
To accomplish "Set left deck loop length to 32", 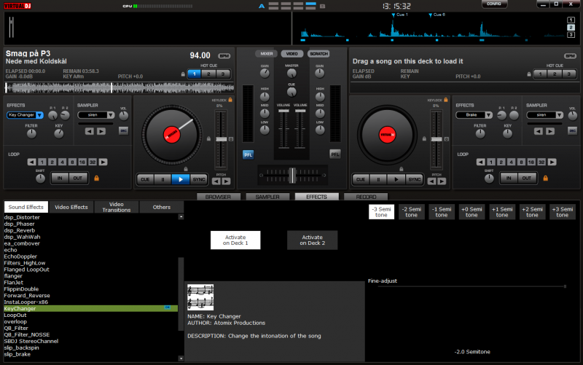I will 93,162.
